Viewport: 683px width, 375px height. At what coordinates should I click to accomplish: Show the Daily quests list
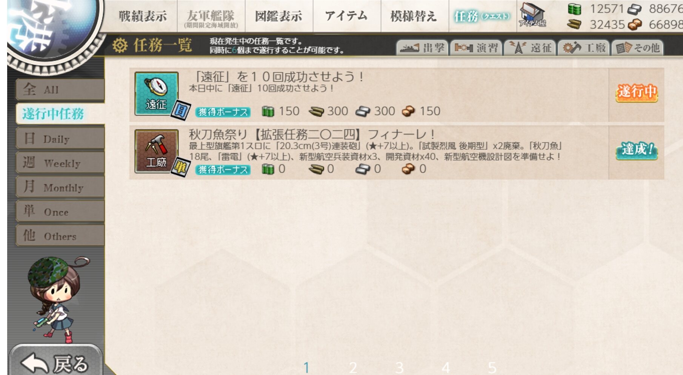(60, 139)
